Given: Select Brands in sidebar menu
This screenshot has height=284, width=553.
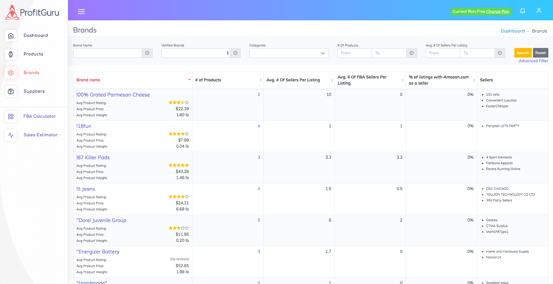Looking at the screenshot, I should point(31,73).
